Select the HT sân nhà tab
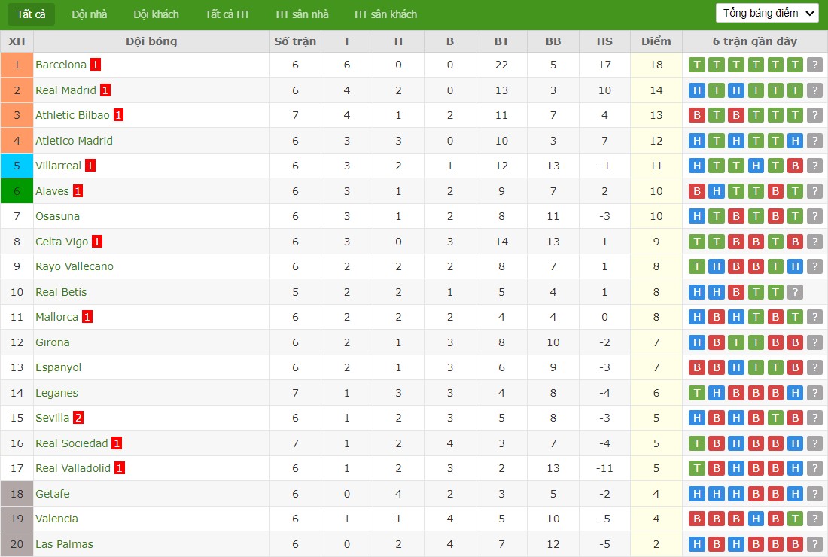This screenshot has width=828, height=557. pos(302,14)
